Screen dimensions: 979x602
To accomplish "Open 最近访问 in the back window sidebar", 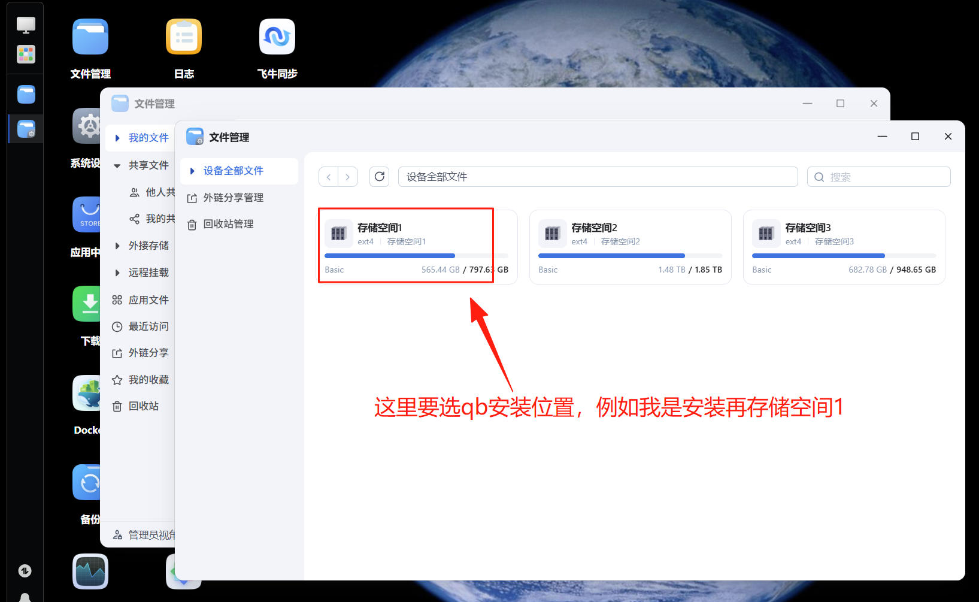I will [x=141, y=326].
